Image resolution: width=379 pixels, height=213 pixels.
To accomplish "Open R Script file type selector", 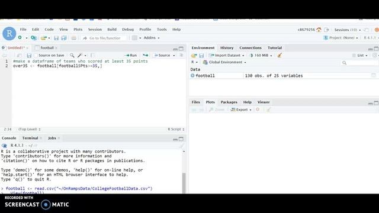I will 176,130.
